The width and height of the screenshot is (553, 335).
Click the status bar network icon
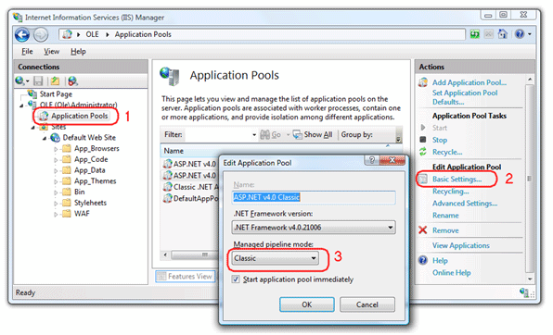pos(524,292)
